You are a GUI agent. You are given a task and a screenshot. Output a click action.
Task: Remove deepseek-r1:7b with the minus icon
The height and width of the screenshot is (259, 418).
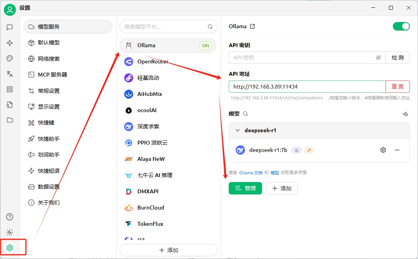(397, 150)
